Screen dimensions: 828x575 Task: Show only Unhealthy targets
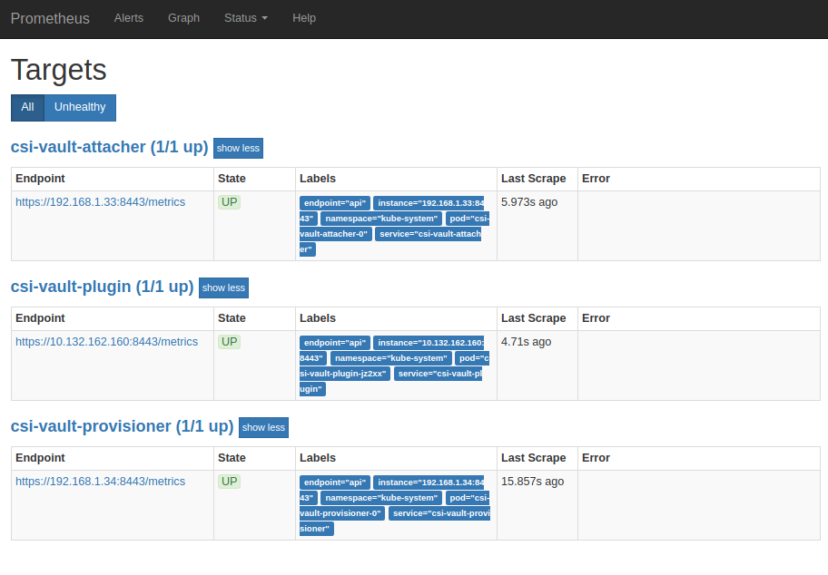[80, 107]
